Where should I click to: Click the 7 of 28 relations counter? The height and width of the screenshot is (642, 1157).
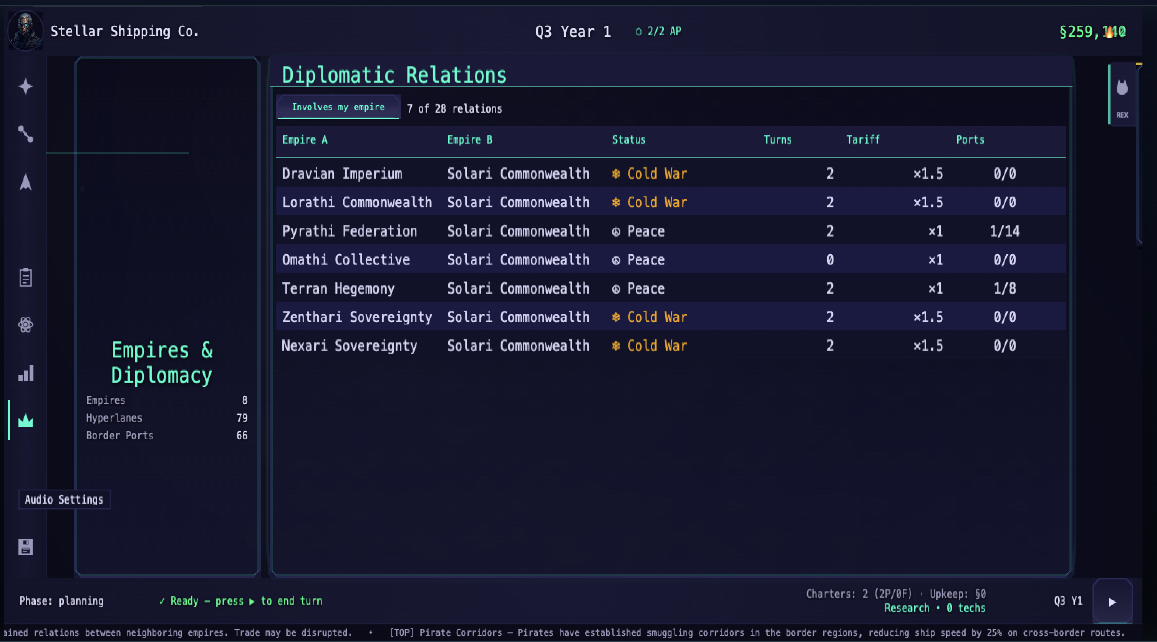(x=454, y=109)
